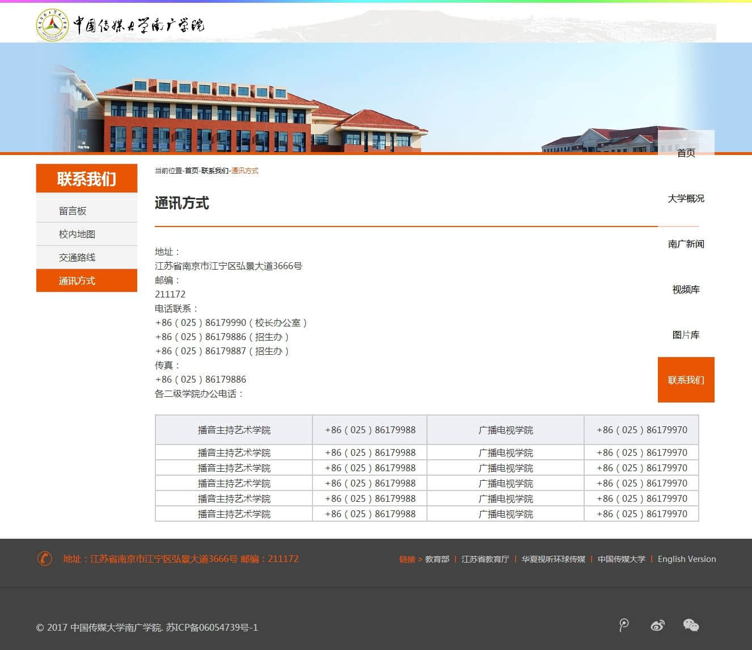Open the 中国传媒大学 footer link
The width and height of the screenshot is (752, 650).
(621, 559)
